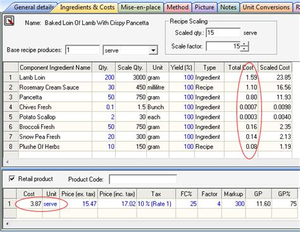Click the Bunch unit cell

[158, 107]
